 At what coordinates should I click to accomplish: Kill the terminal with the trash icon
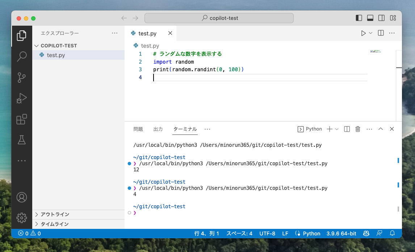[358, 129]
